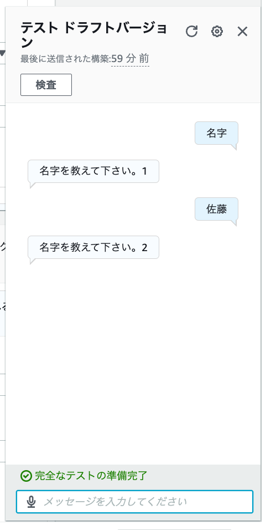
Task: Click the 完全なテストの準備完了 status text
Action: click(x=91, y=476)
